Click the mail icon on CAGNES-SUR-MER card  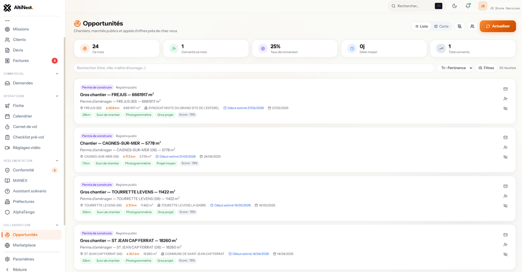(505, 137)
